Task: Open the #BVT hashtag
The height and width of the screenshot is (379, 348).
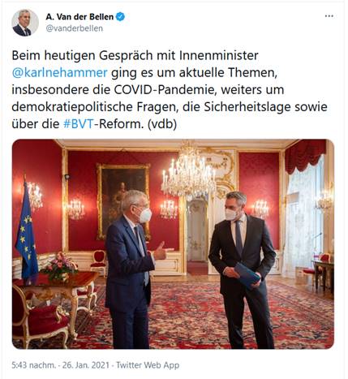Action: coord(79,124)
